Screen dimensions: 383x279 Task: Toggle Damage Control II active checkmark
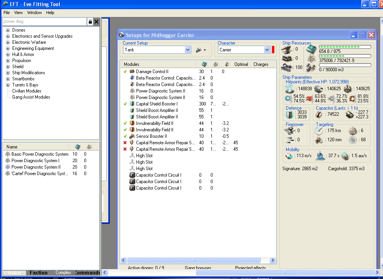[x=125, y=72]
